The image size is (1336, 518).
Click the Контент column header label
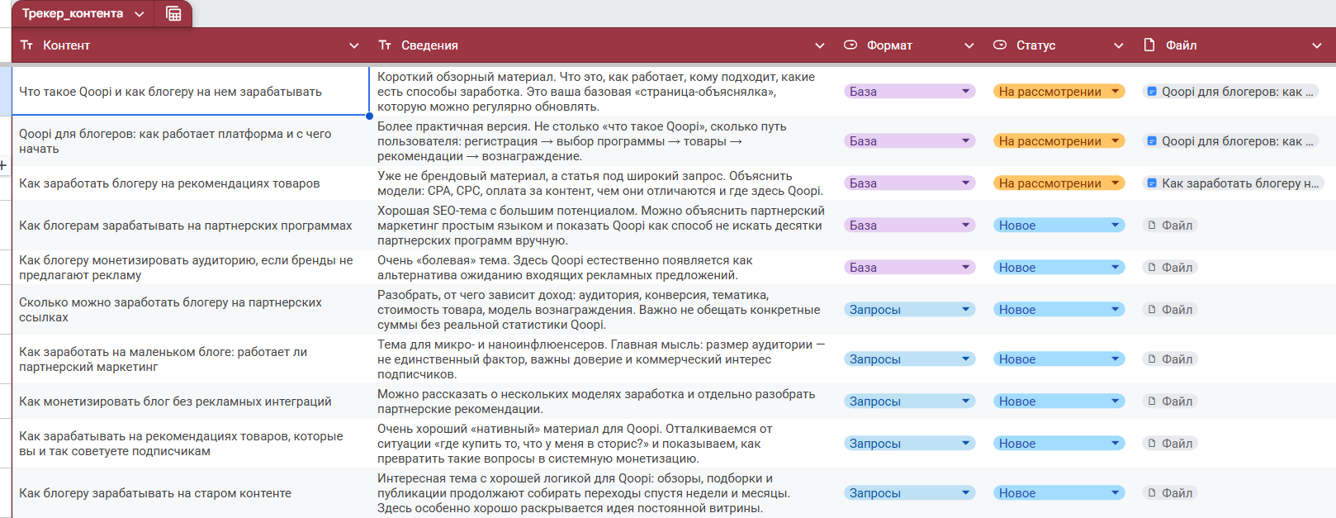coord(66,45)
